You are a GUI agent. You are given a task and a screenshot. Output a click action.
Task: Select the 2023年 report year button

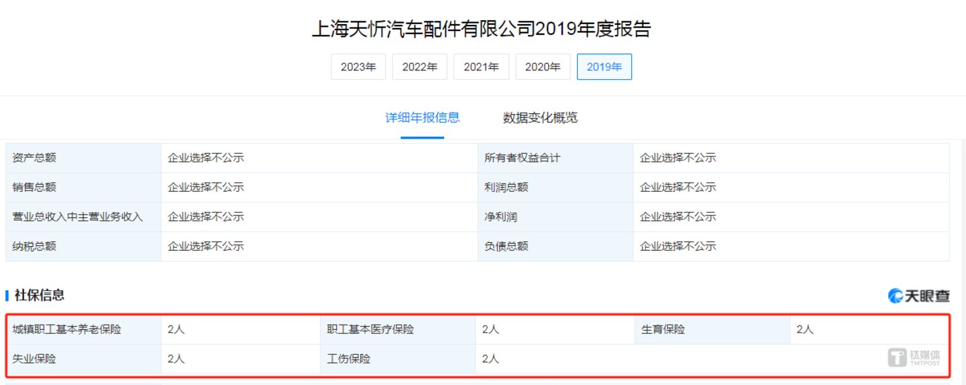point(358,67)
